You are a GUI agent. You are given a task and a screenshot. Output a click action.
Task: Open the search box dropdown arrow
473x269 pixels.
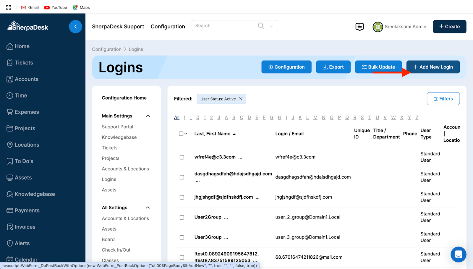tap(271, 26)
